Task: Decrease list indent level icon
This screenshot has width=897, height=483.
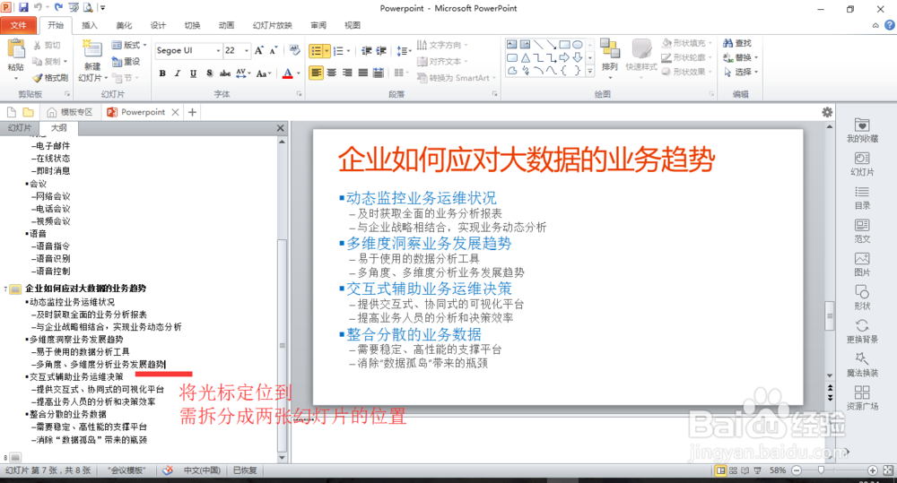Action: tap(367, 51)
